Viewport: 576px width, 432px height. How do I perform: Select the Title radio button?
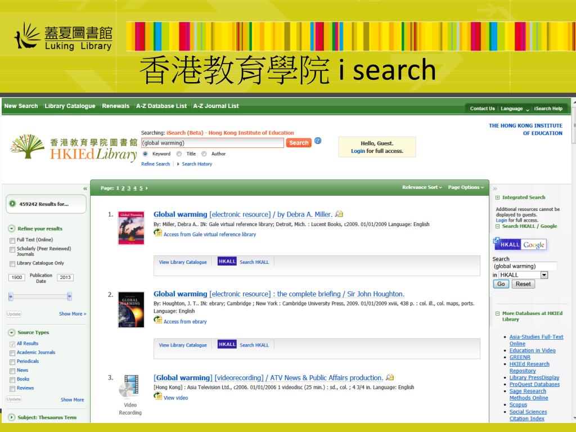[x=179, y=154]
